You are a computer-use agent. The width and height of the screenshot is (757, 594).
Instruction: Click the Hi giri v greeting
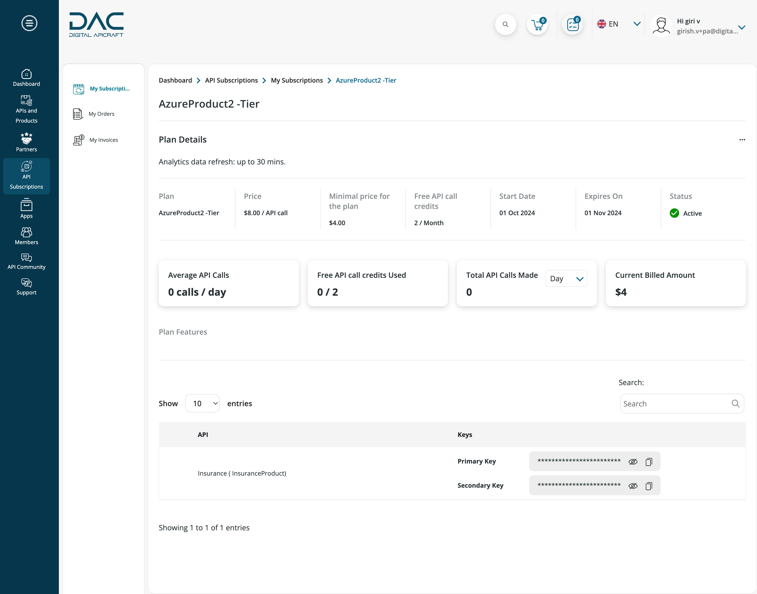pyautogui.click(x=688, y=21)
